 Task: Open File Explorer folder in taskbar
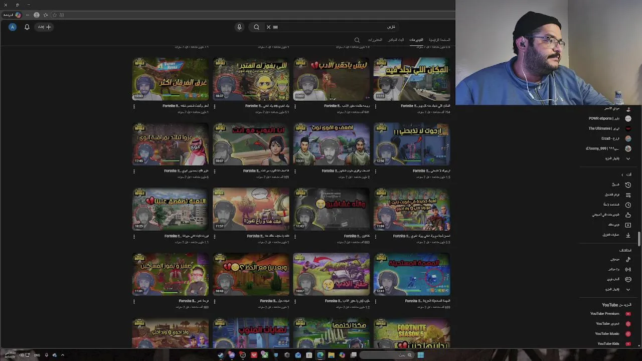[x=331, y=355]
